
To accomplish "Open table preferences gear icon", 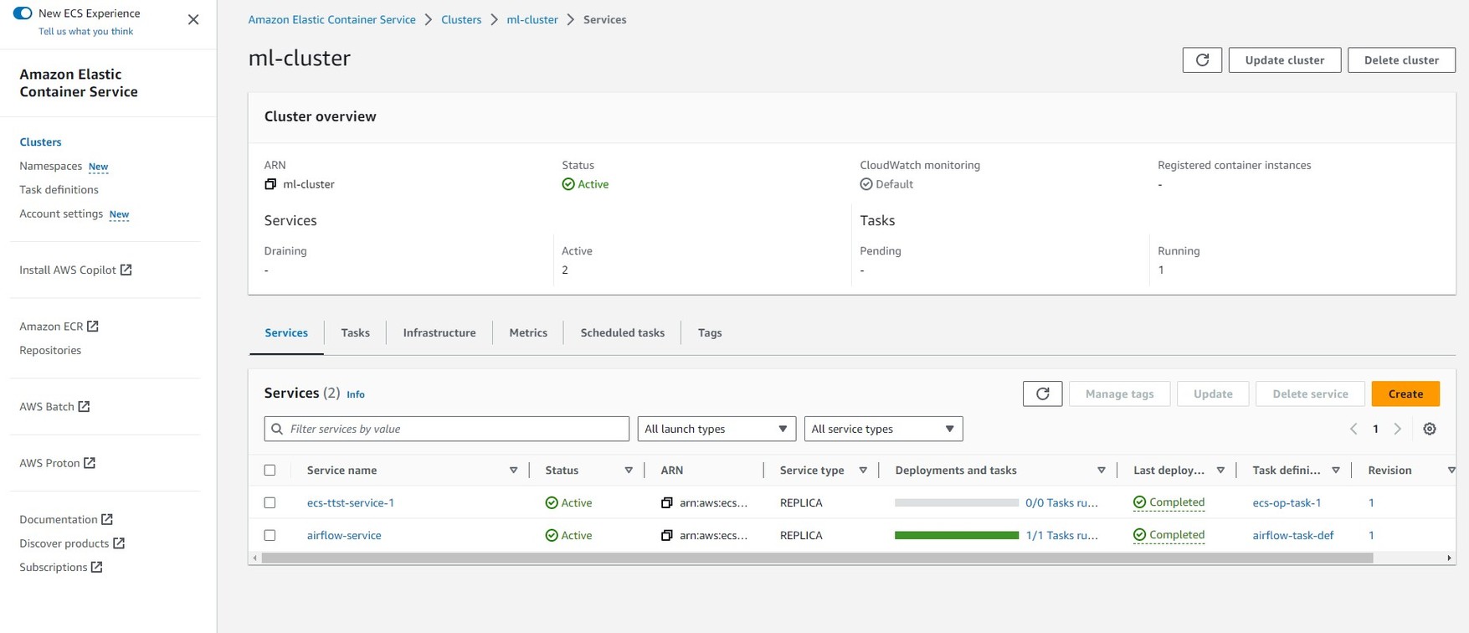I will [x=1430, y=429].
